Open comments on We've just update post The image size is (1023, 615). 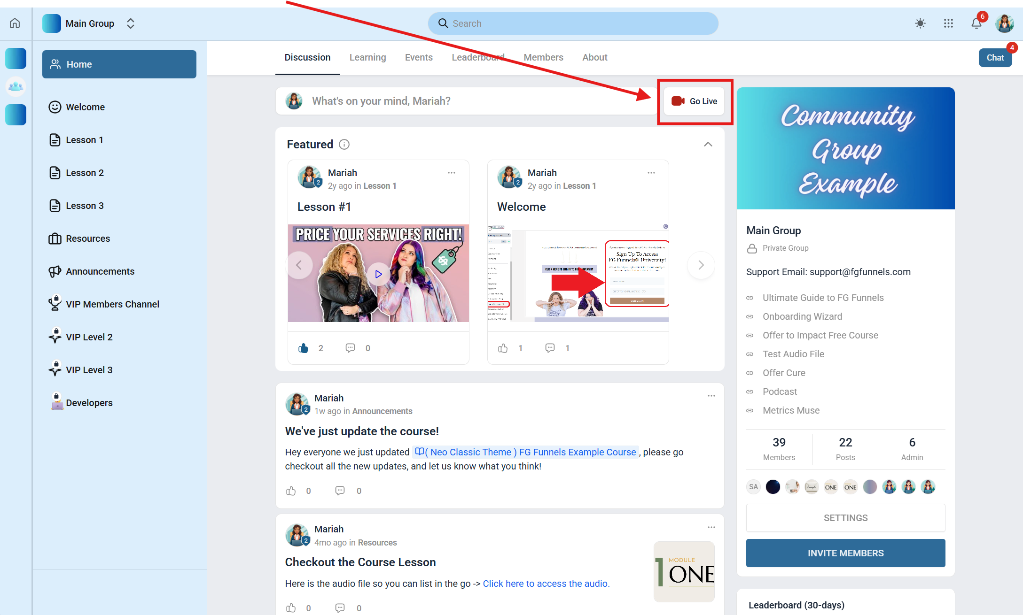340,491
